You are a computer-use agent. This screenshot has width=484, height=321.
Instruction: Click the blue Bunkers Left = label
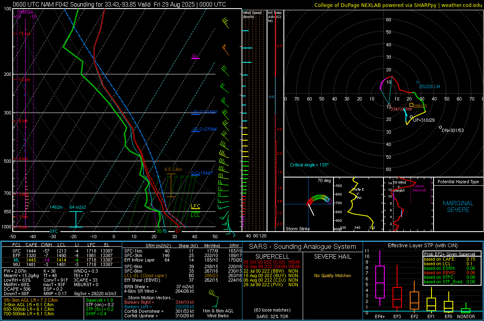pyautogui.click(x=138, y=307)
